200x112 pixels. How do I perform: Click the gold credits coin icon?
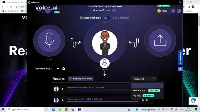coord(159,11)
